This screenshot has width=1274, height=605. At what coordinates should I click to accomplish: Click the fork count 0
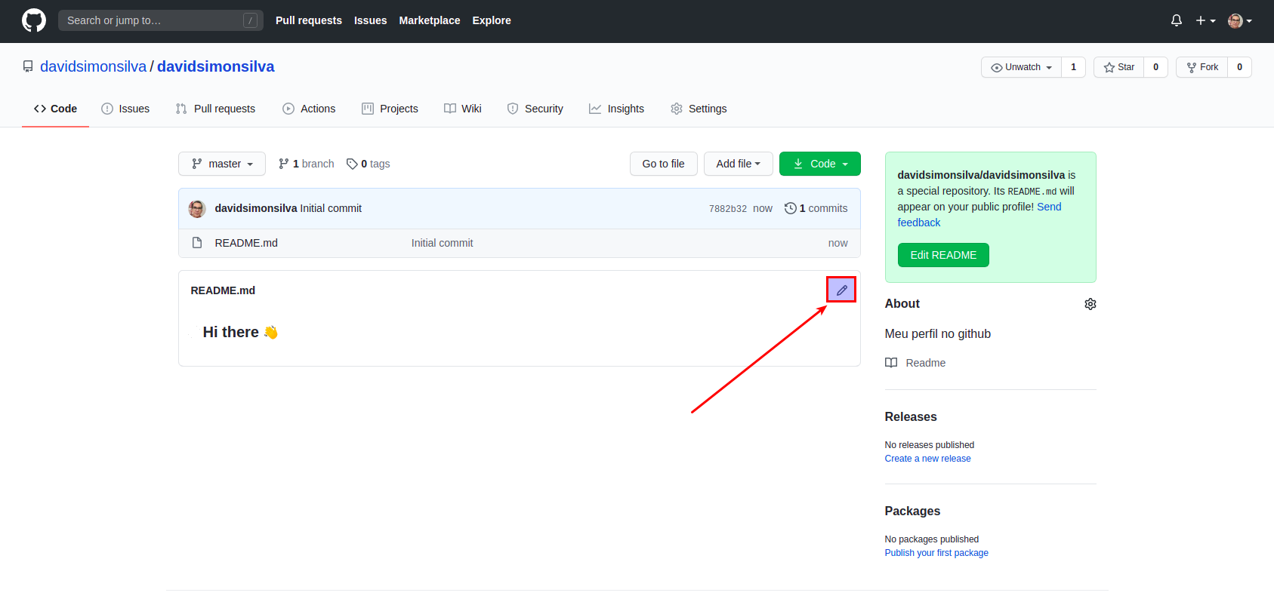pos(1239,67)
